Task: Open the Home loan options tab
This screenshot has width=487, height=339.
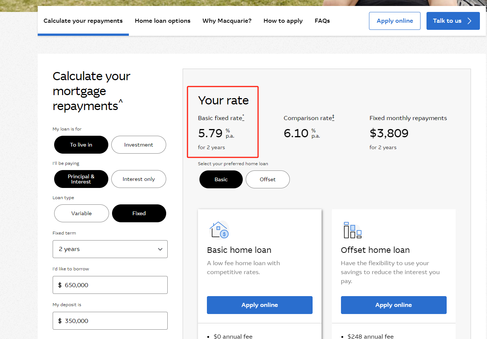Action: (162, 21)
